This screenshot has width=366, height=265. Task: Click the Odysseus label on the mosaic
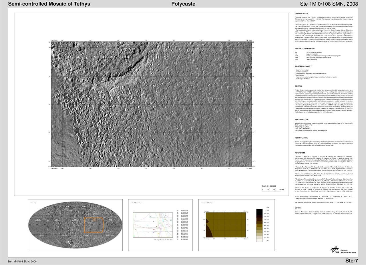[x=99, y=57]
